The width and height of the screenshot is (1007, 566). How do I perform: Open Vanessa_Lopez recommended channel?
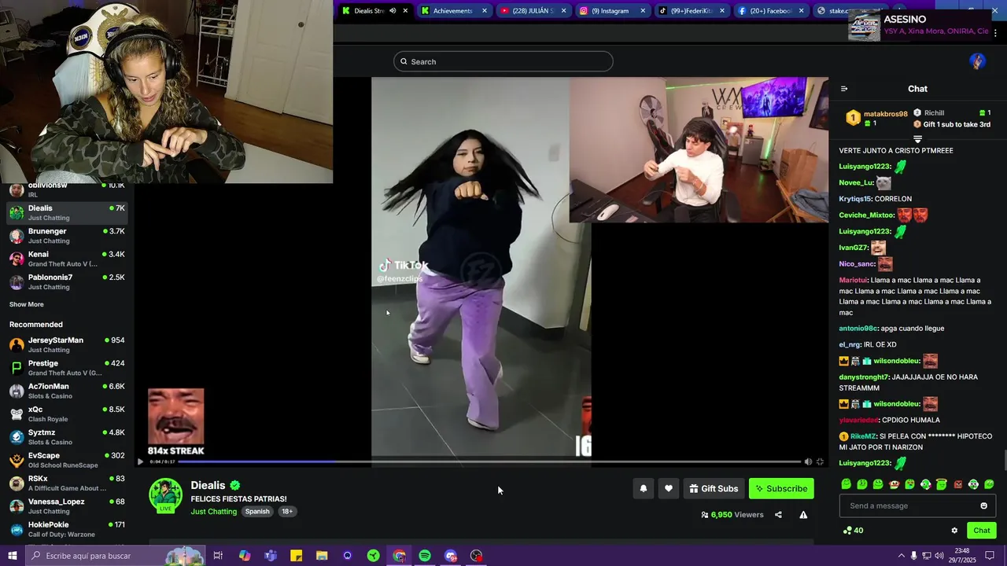click(67, 506)
